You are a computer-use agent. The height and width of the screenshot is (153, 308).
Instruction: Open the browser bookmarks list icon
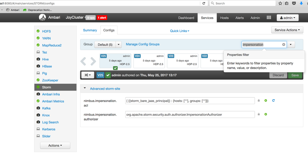(287, 3)
